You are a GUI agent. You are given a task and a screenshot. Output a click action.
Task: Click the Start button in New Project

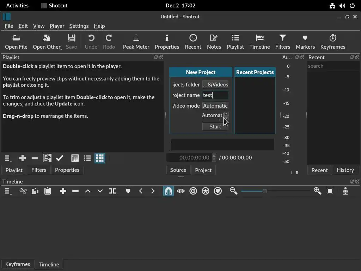coord(215,127)
